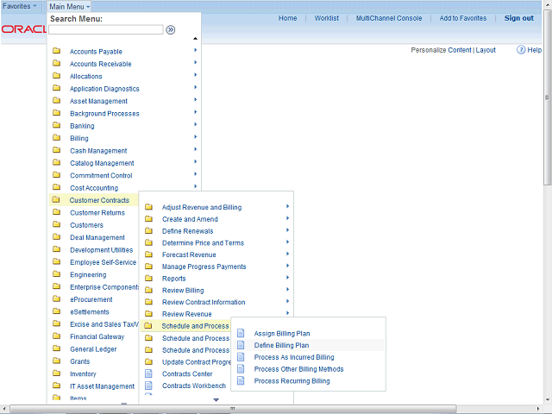Select Assign Billing Plan menu item
This screenshot has height=414, width=552.
tap(282, 333)
